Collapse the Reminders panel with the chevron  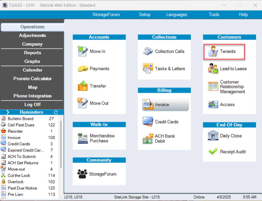click(x=8, y=112)
